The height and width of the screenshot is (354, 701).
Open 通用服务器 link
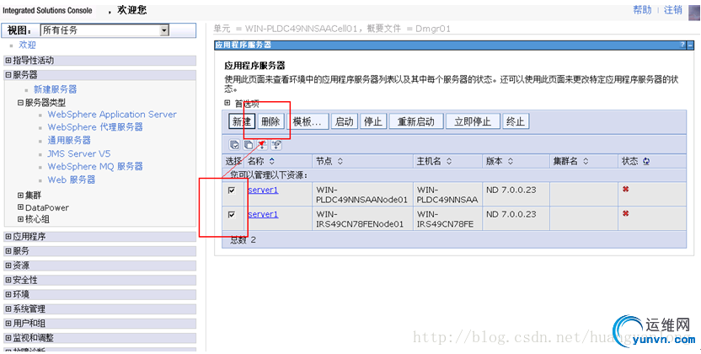69,141
